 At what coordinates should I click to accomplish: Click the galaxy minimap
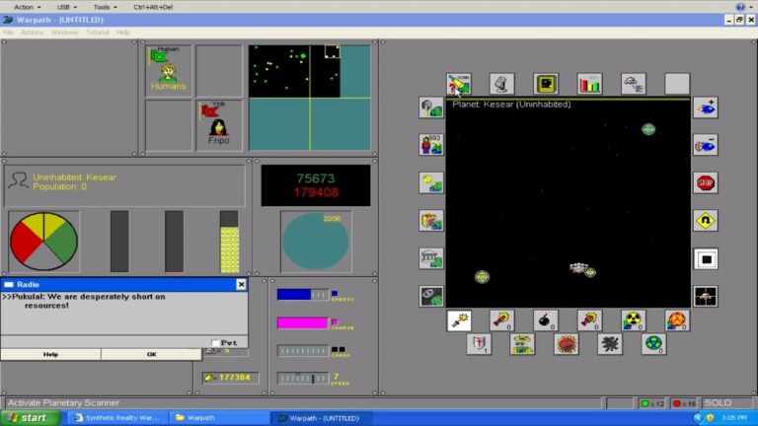(309, 98)
